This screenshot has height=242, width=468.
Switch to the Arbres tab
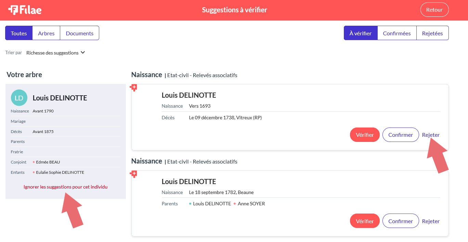tap(46, 33)
